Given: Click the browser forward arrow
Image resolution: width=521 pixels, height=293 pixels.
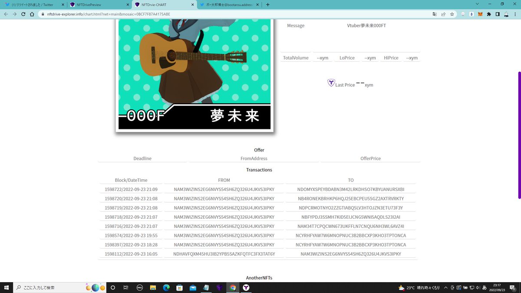Looking at the screenshot, I should tap(15, 14).
